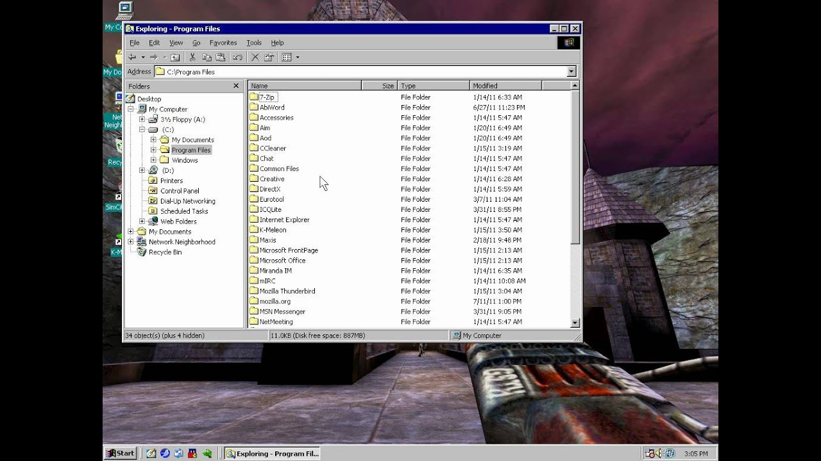Select Printers in the folder tree
This screenshot has width=821, height=461.
(171, 181)
